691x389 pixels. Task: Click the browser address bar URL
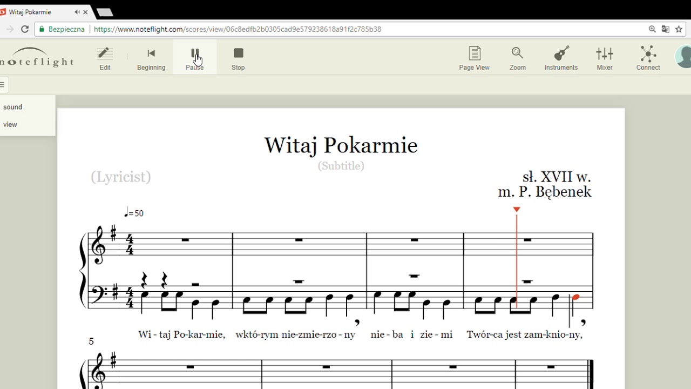click(238, 29)
